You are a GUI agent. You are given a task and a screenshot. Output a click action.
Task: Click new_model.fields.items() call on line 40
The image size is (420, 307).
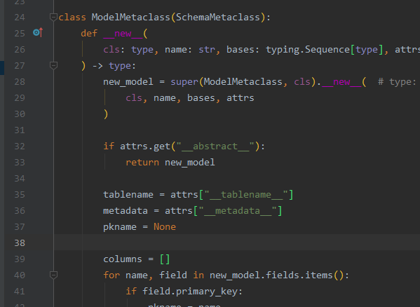(x=276, y=275)
